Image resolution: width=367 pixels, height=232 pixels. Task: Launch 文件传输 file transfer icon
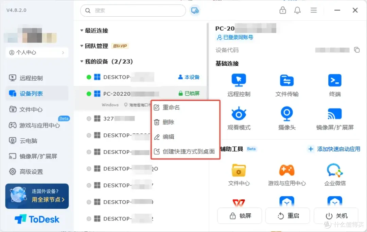287,80
